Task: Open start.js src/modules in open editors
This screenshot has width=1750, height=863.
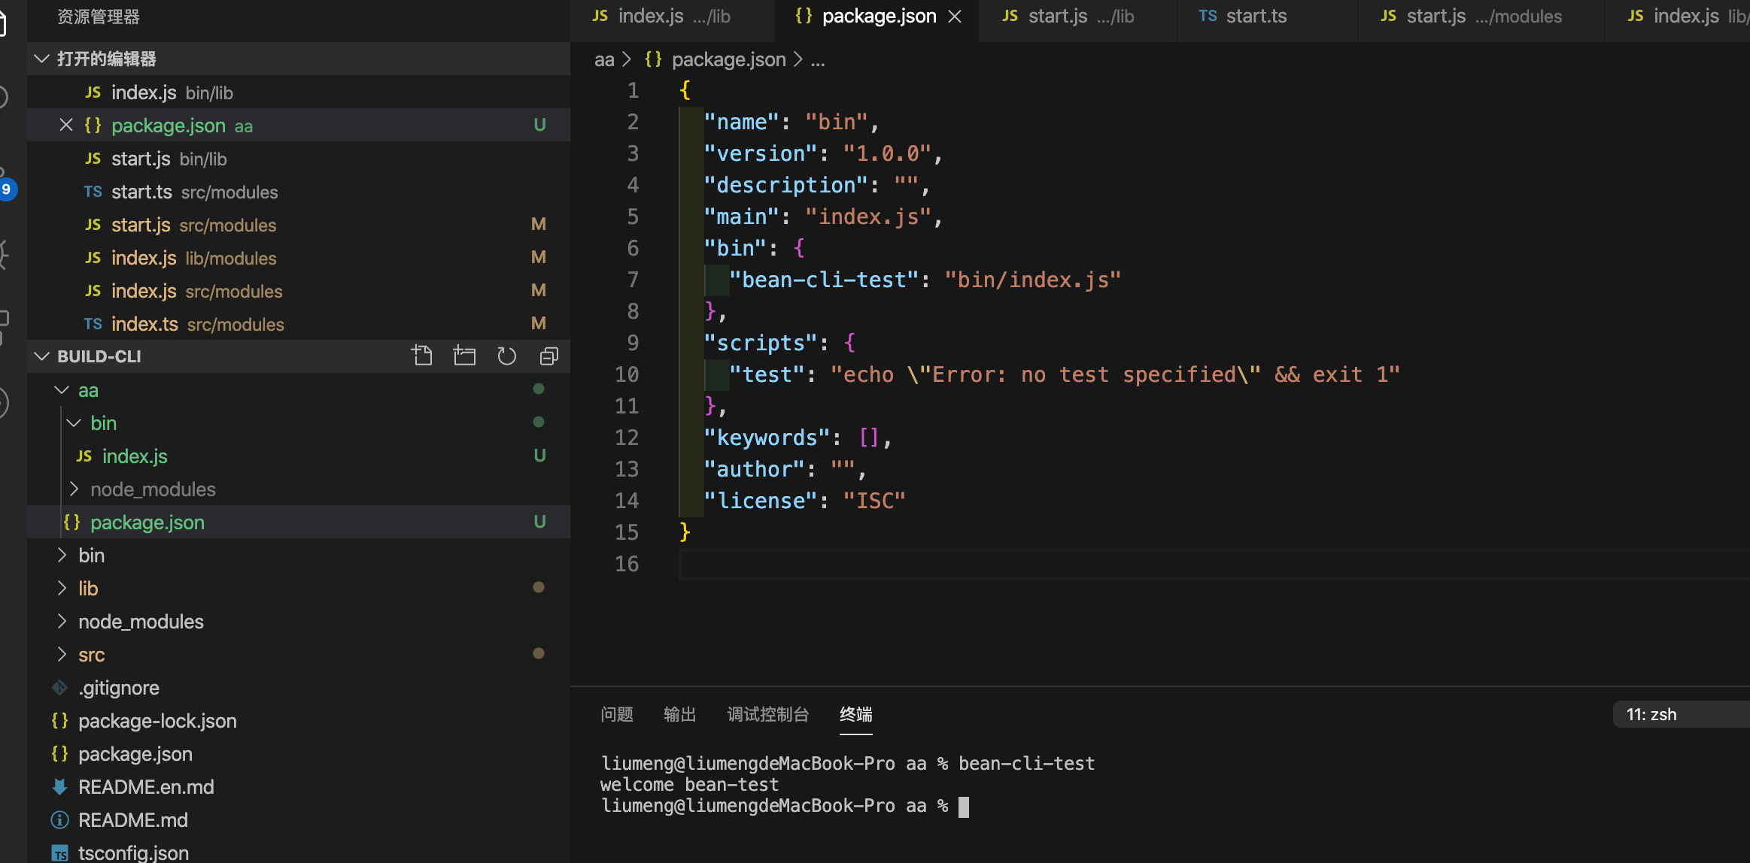Action: tap(299, 224)
